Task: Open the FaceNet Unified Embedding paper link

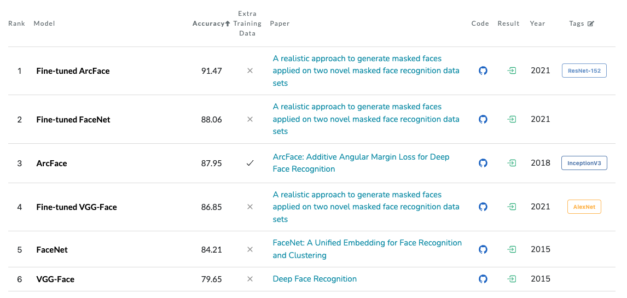Action: click(x=367, y=249)
